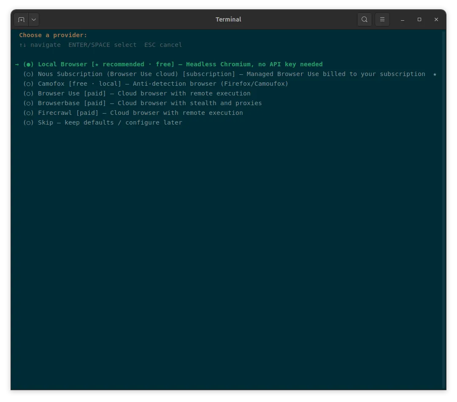Close the Terminal window
The width and height of the screenshot is (457, 402).
tap(436, 19)
